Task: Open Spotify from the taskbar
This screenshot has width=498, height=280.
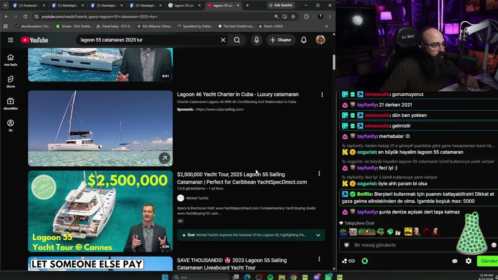Action: tap(270, 277)
